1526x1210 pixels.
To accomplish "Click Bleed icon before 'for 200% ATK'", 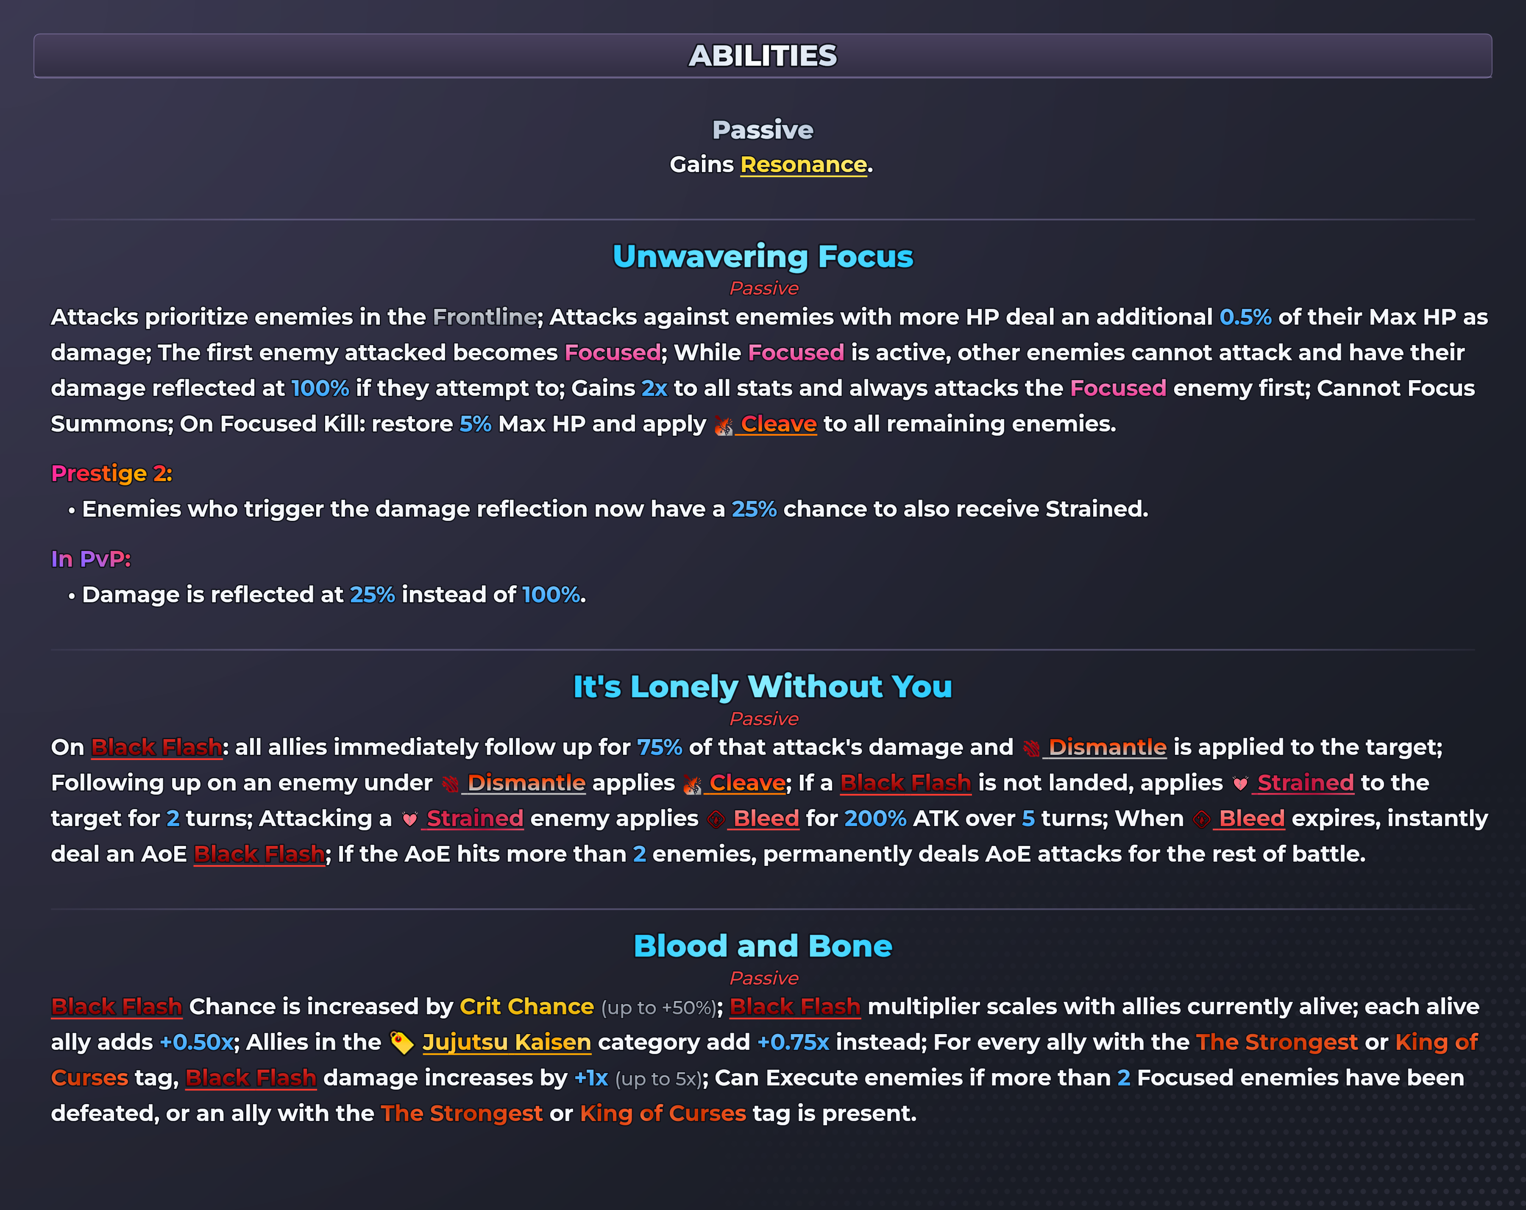I will [x=716, y=819].
